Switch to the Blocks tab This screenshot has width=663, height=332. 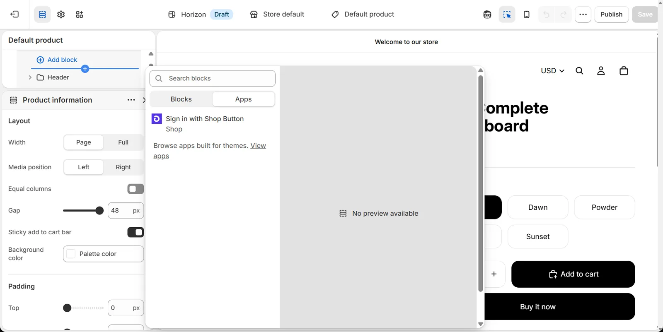(x=181, y=99)
